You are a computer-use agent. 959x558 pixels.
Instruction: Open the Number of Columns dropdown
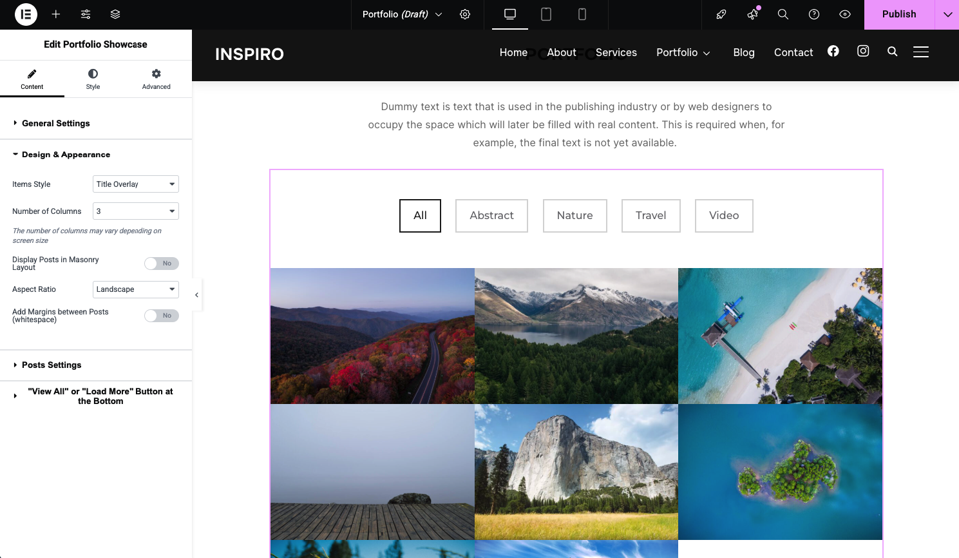(x=135, y=211)
